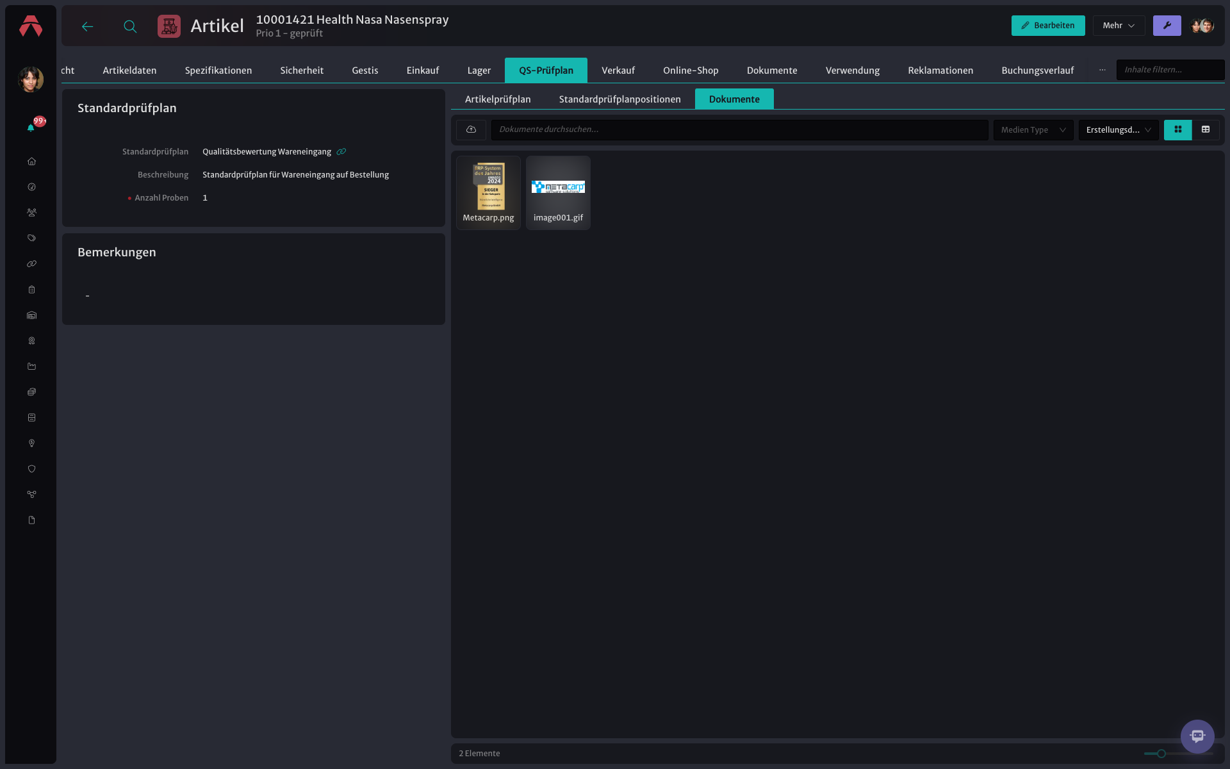1230x769 pixels.
Task: Open the coins stack icon in sidebar
Action: 31,392
